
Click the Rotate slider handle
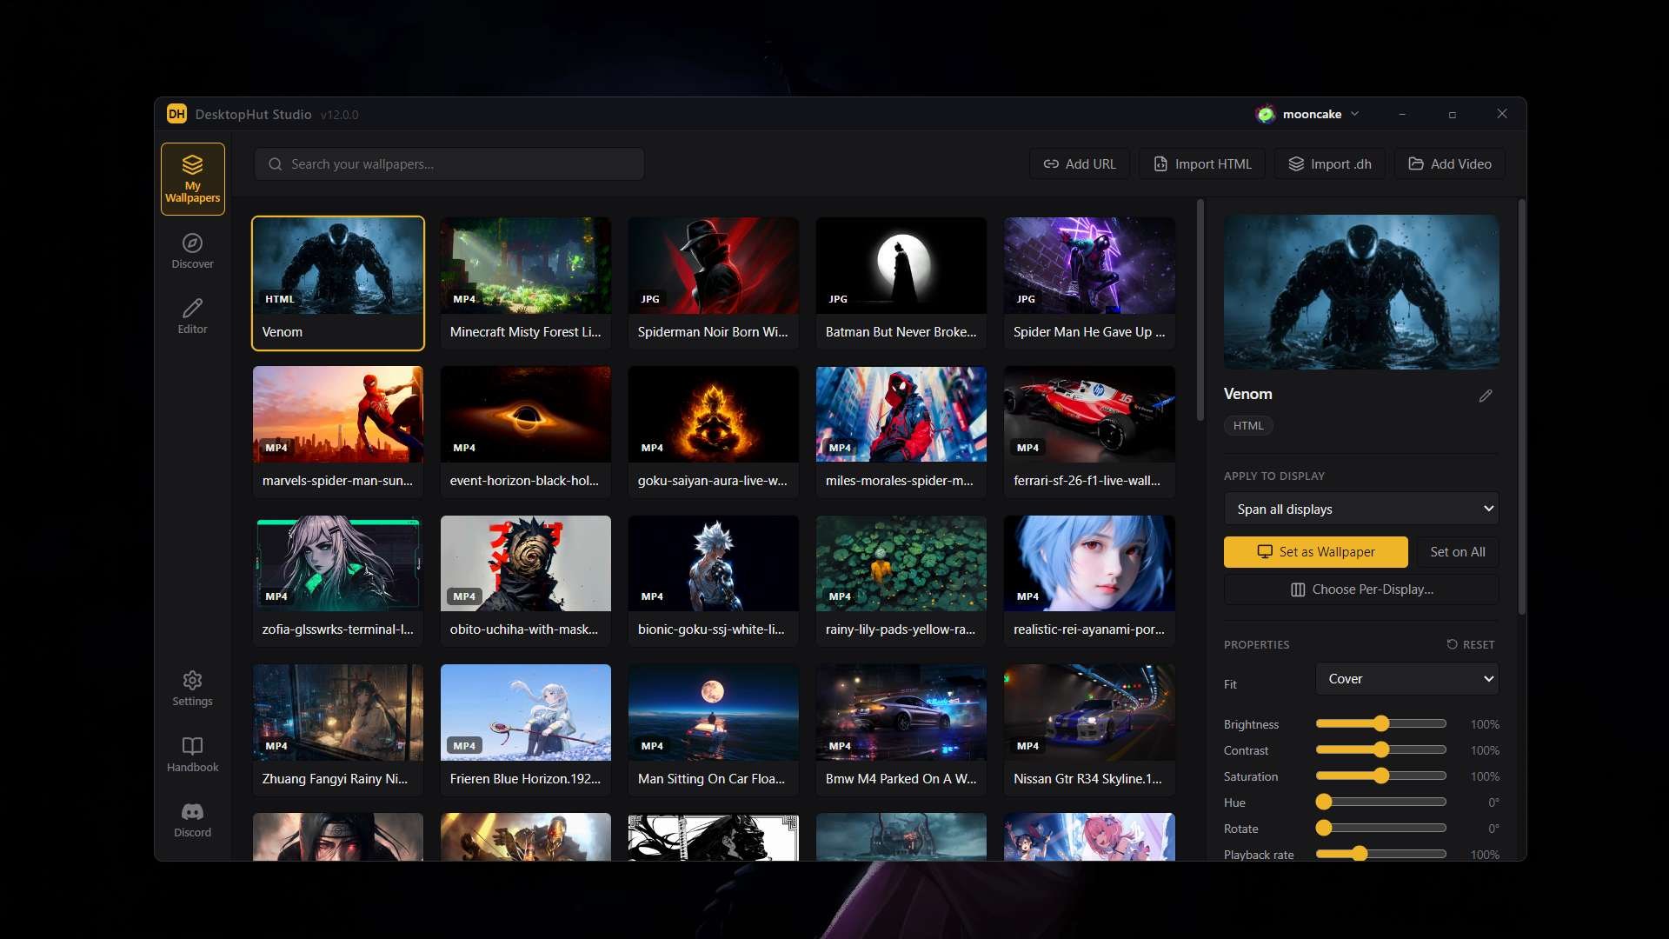pyautogui.click(x=1324, y=829)
